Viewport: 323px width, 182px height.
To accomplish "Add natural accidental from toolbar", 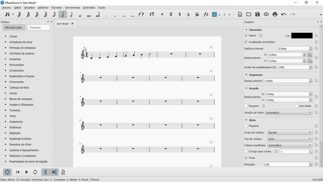I will 180,14.
